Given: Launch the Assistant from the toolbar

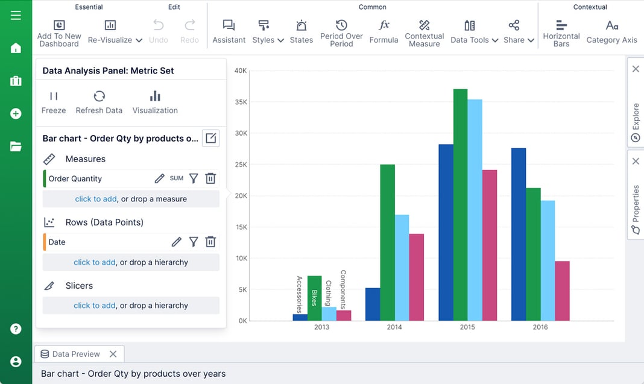Looking at the screenshot, I should pos(229,33).
